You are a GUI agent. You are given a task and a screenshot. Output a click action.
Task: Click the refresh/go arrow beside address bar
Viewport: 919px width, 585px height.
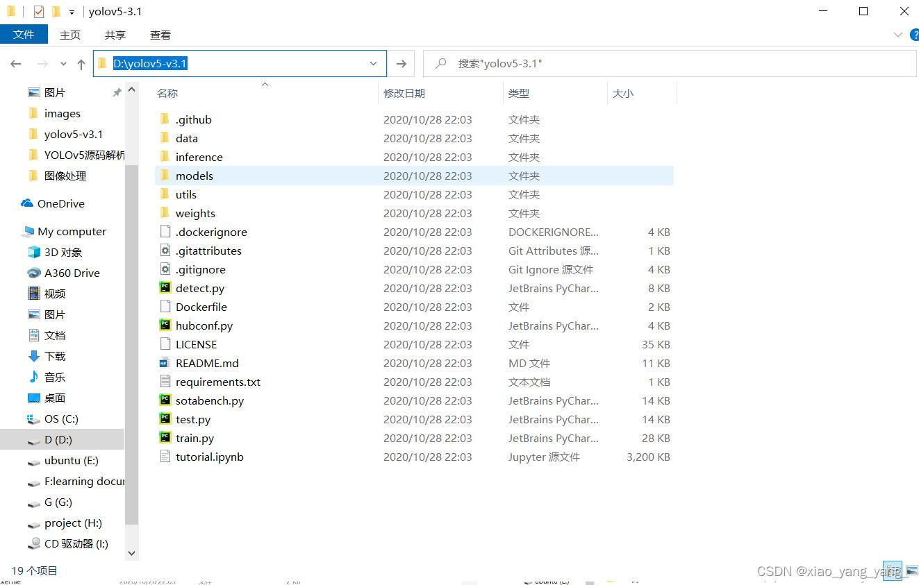click(x=401, y=64)
